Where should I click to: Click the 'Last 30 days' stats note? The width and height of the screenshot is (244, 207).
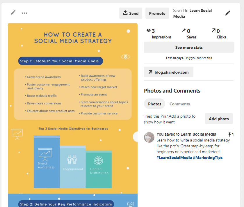click(x=189, y=58)
